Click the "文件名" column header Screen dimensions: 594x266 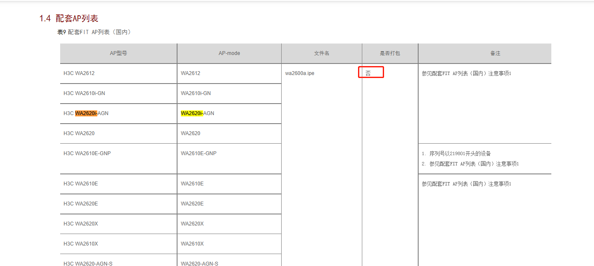322,53
